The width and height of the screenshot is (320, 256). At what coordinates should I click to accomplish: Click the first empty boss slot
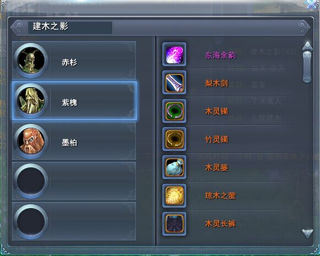(x=74, y=181)
